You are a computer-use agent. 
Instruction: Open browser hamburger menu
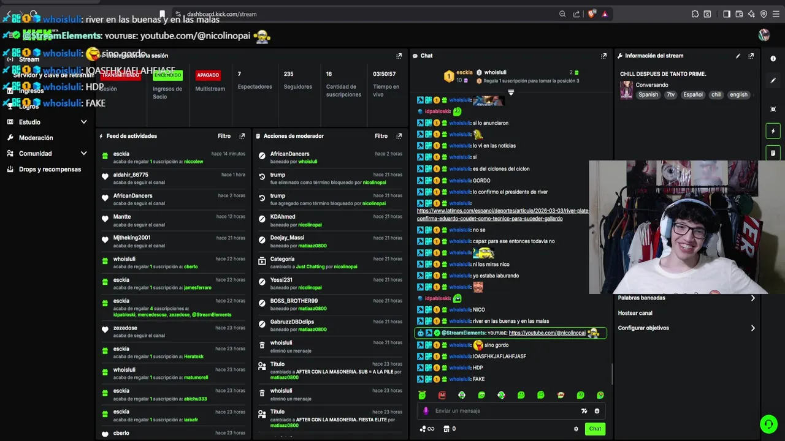[x=776, y=14]
